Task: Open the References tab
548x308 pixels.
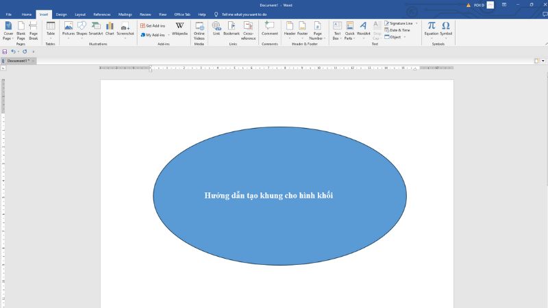Action: click(101, 14)
